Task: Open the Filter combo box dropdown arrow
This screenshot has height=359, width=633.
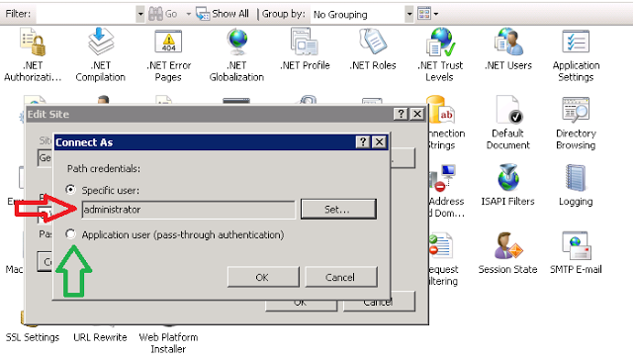Action: (140, 14)
